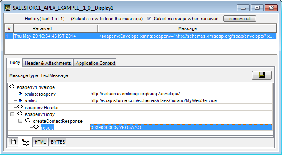This screenshot has height=155, width=282.
Task: Click the result element bracket icon
Action: (x=36, y=127)
